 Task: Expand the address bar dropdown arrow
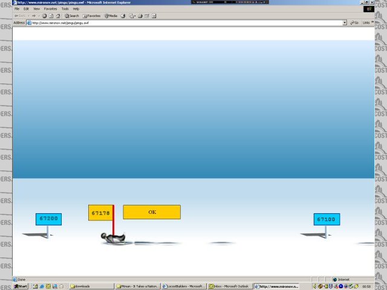(x=345, y=22)
